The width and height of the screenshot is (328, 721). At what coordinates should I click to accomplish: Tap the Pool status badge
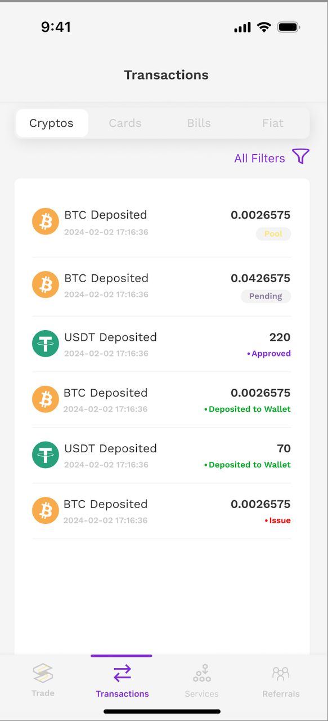click(x=273, y=234)
